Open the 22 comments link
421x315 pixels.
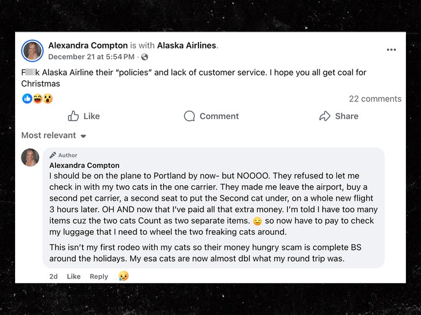(375, 99)
